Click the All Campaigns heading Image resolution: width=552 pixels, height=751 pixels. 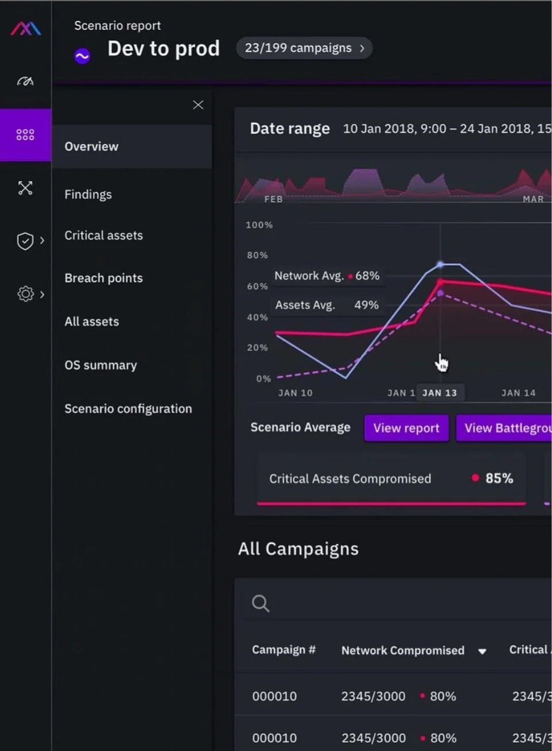(x=298, y=549)
